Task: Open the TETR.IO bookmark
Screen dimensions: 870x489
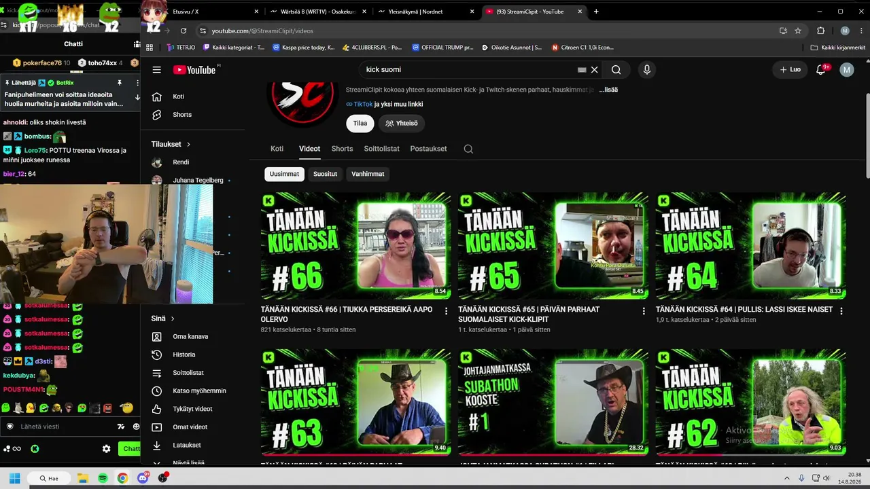Action: (181, 48)
